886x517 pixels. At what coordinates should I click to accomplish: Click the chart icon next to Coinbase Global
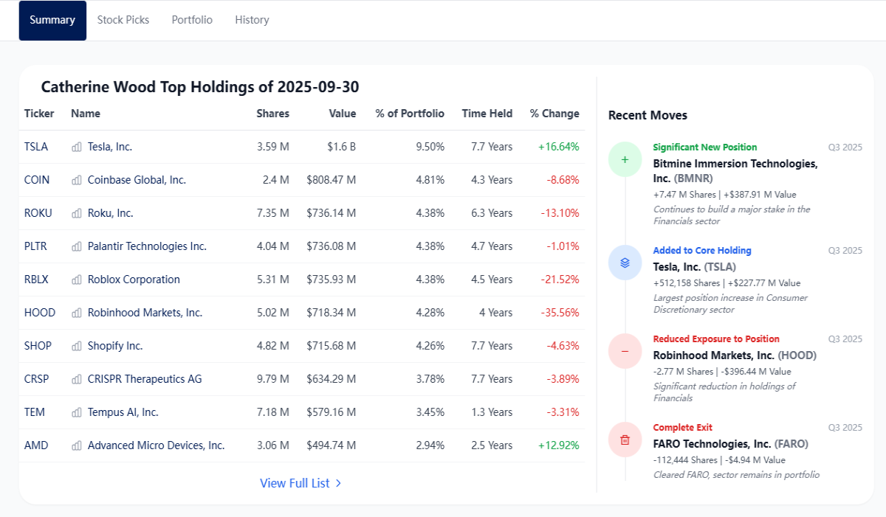[x=77, y=180]
